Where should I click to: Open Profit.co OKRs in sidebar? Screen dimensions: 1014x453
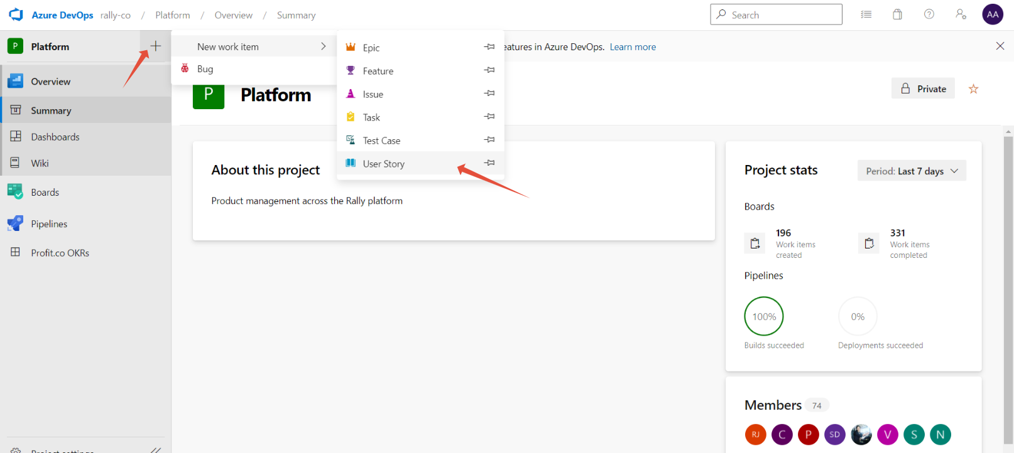[85, 252]
